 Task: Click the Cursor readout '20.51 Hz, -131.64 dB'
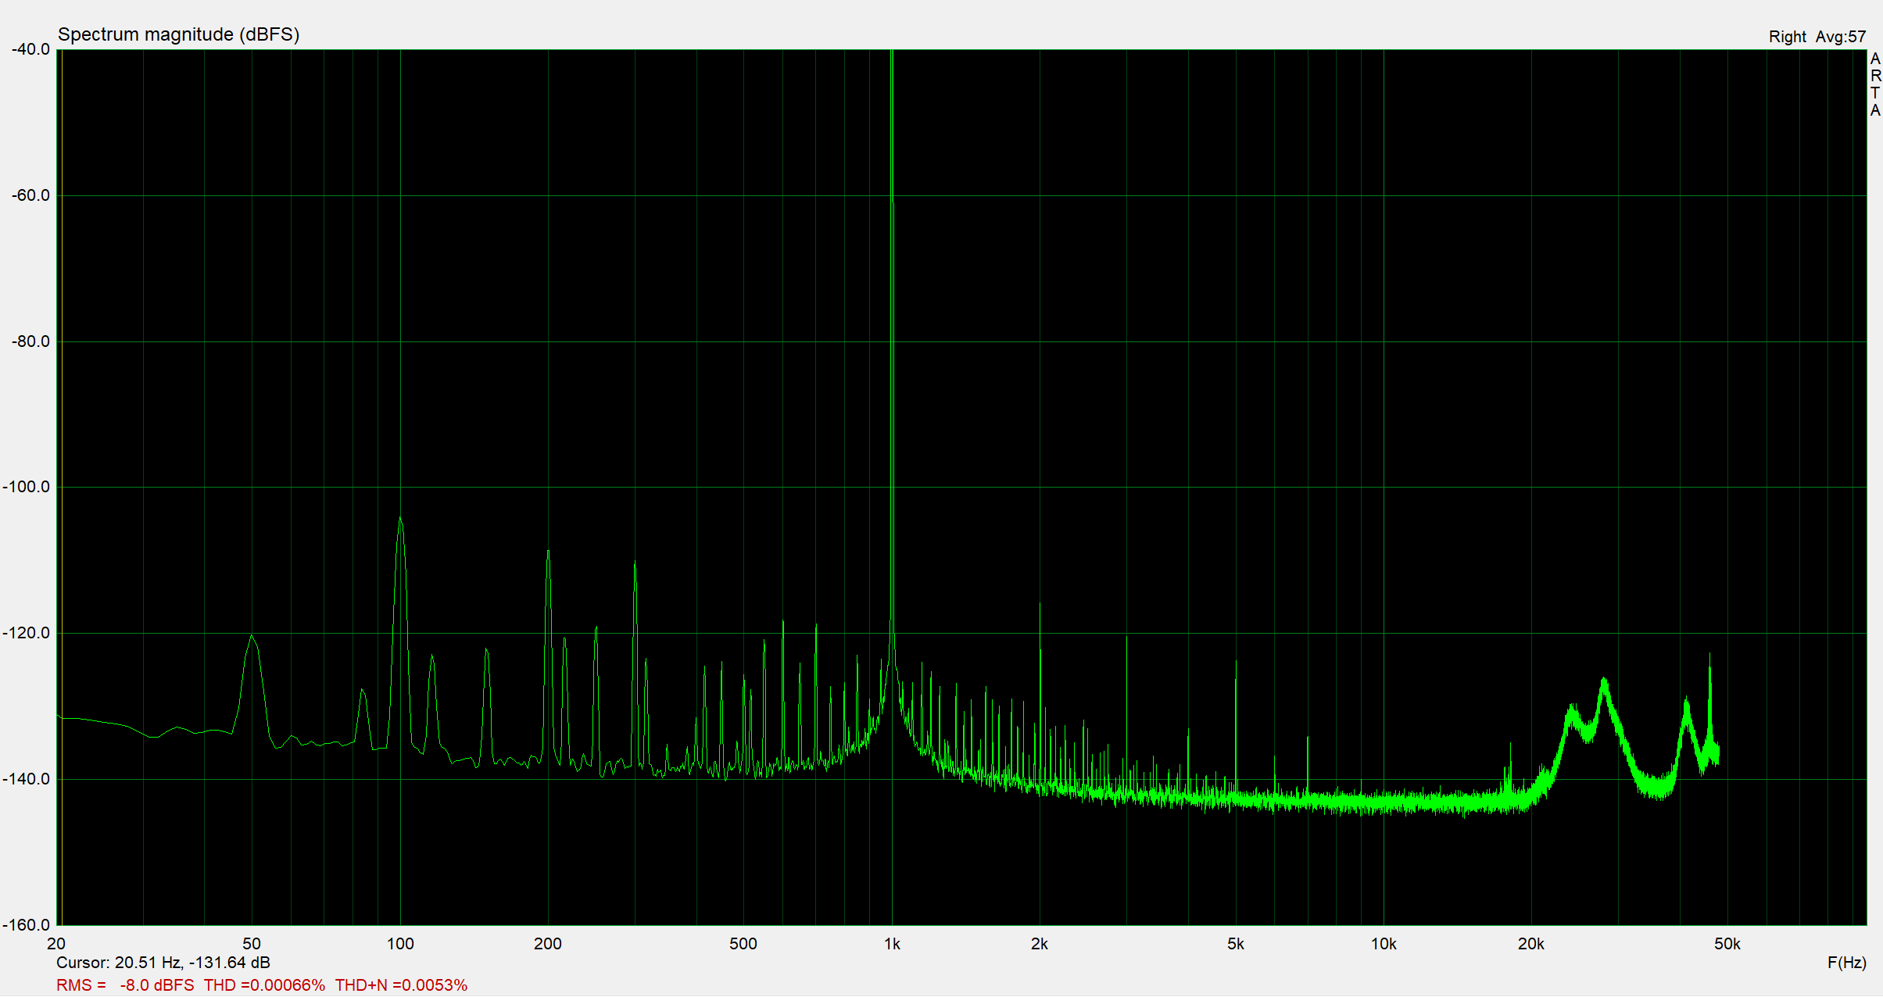192,963
